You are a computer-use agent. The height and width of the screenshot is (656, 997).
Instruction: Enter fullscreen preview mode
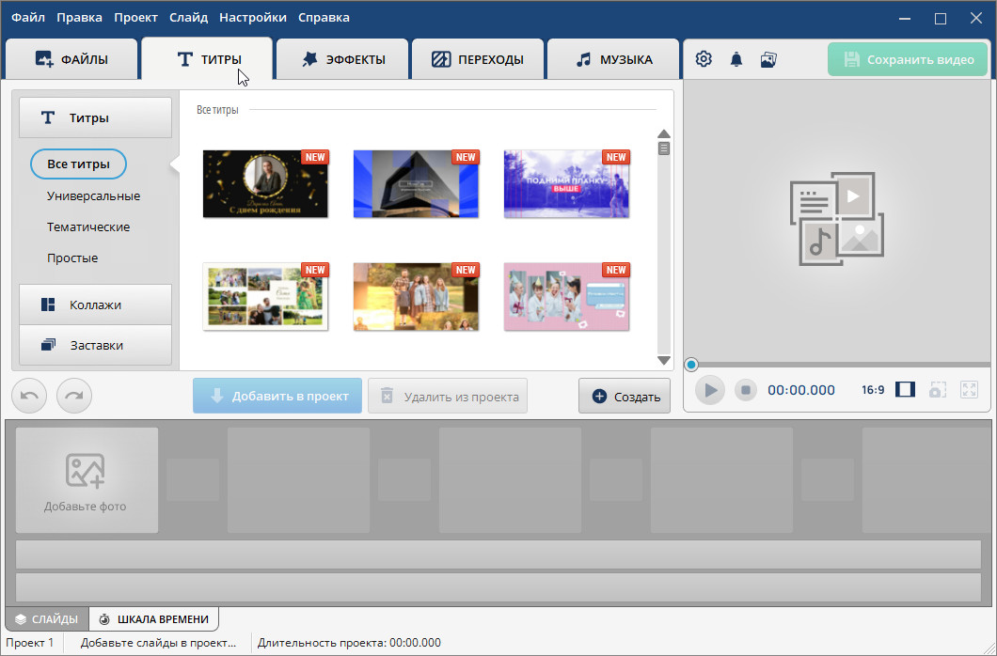tap(970, 390)
